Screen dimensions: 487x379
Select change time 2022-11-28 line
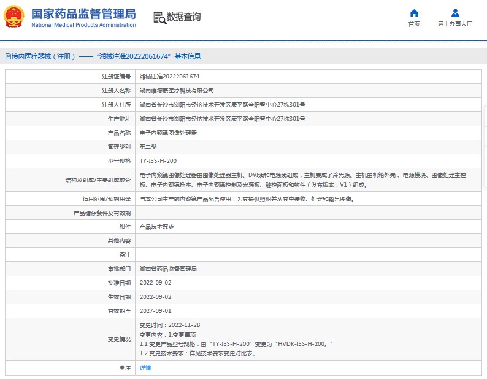(170, 325)
